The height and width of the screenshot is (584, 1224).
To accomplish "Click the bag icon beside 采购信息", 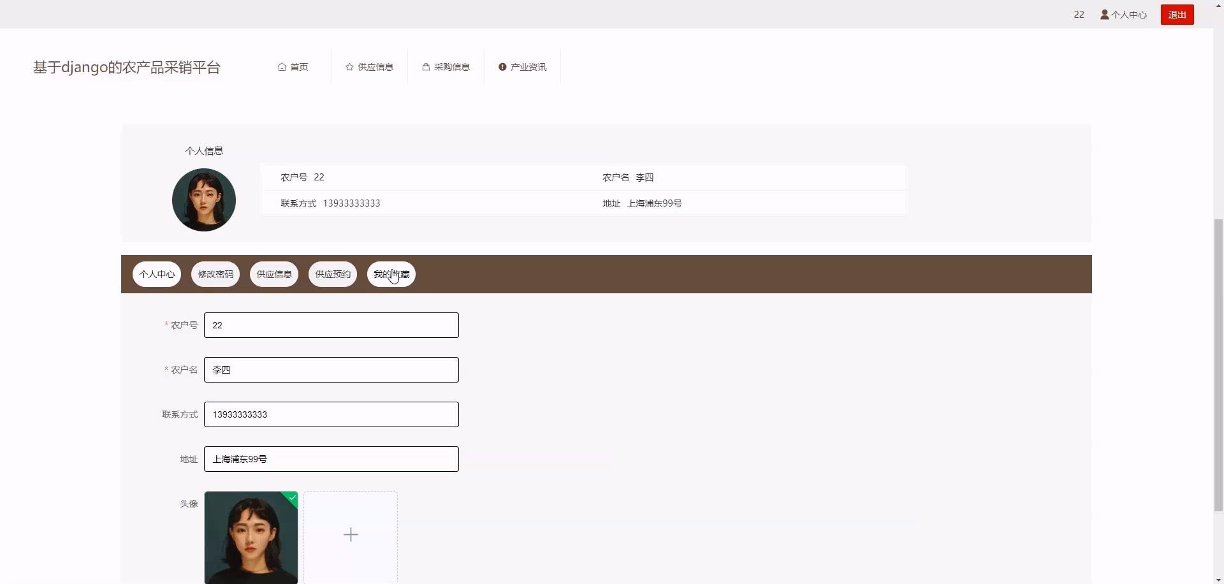I will [426, 67].
